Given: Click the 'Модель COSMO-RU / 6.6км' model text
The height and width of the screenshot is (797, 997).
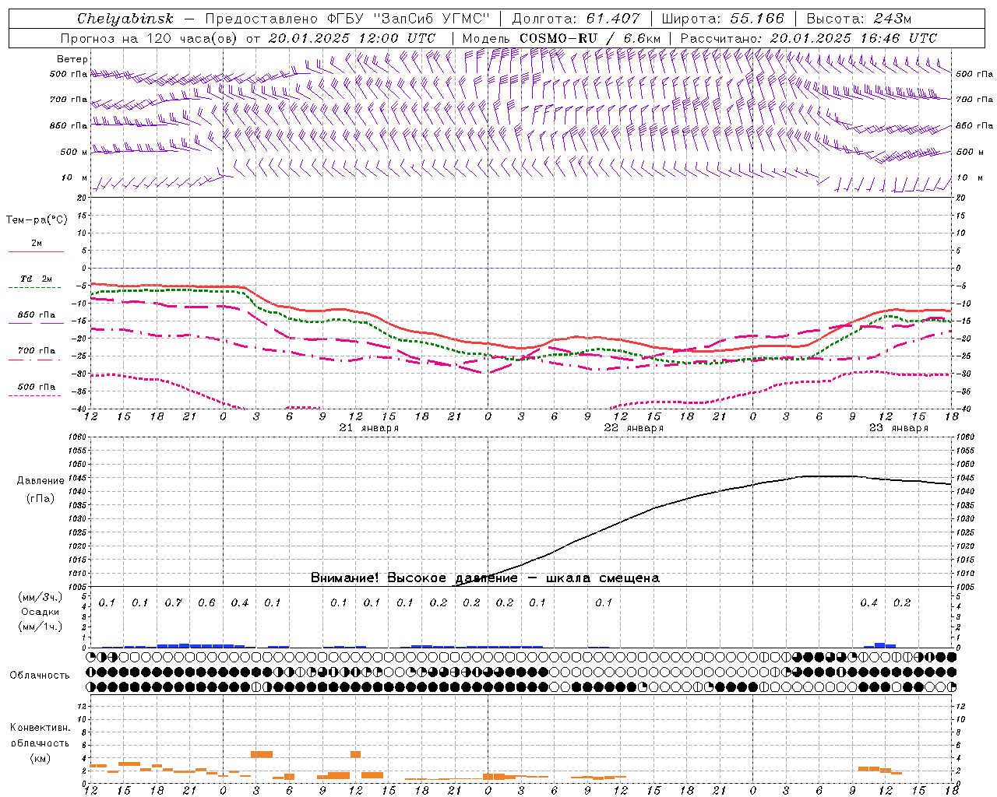Looking at the screenshot, I should coord(561,38).
